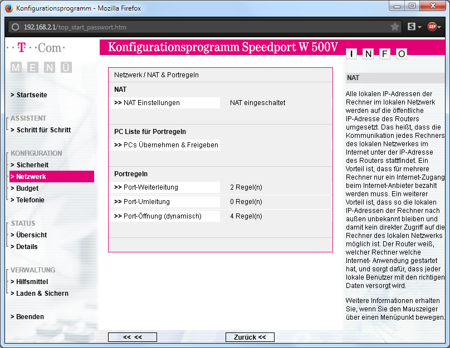Open Port-Weiterleitung rules
Viewport: 450px width, 348px height.
164,187
